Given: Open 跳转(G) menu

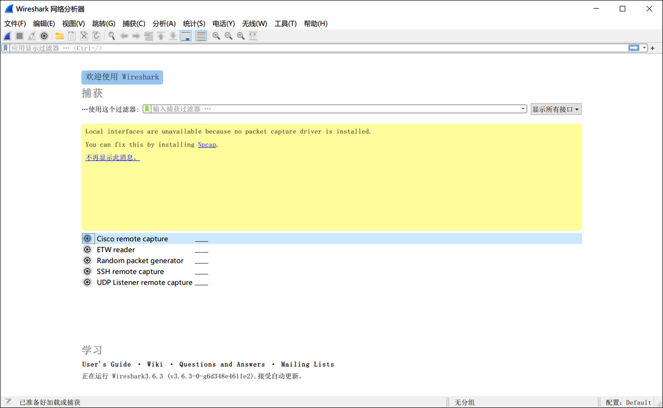Looking at the screenshot, I should 104,23.
